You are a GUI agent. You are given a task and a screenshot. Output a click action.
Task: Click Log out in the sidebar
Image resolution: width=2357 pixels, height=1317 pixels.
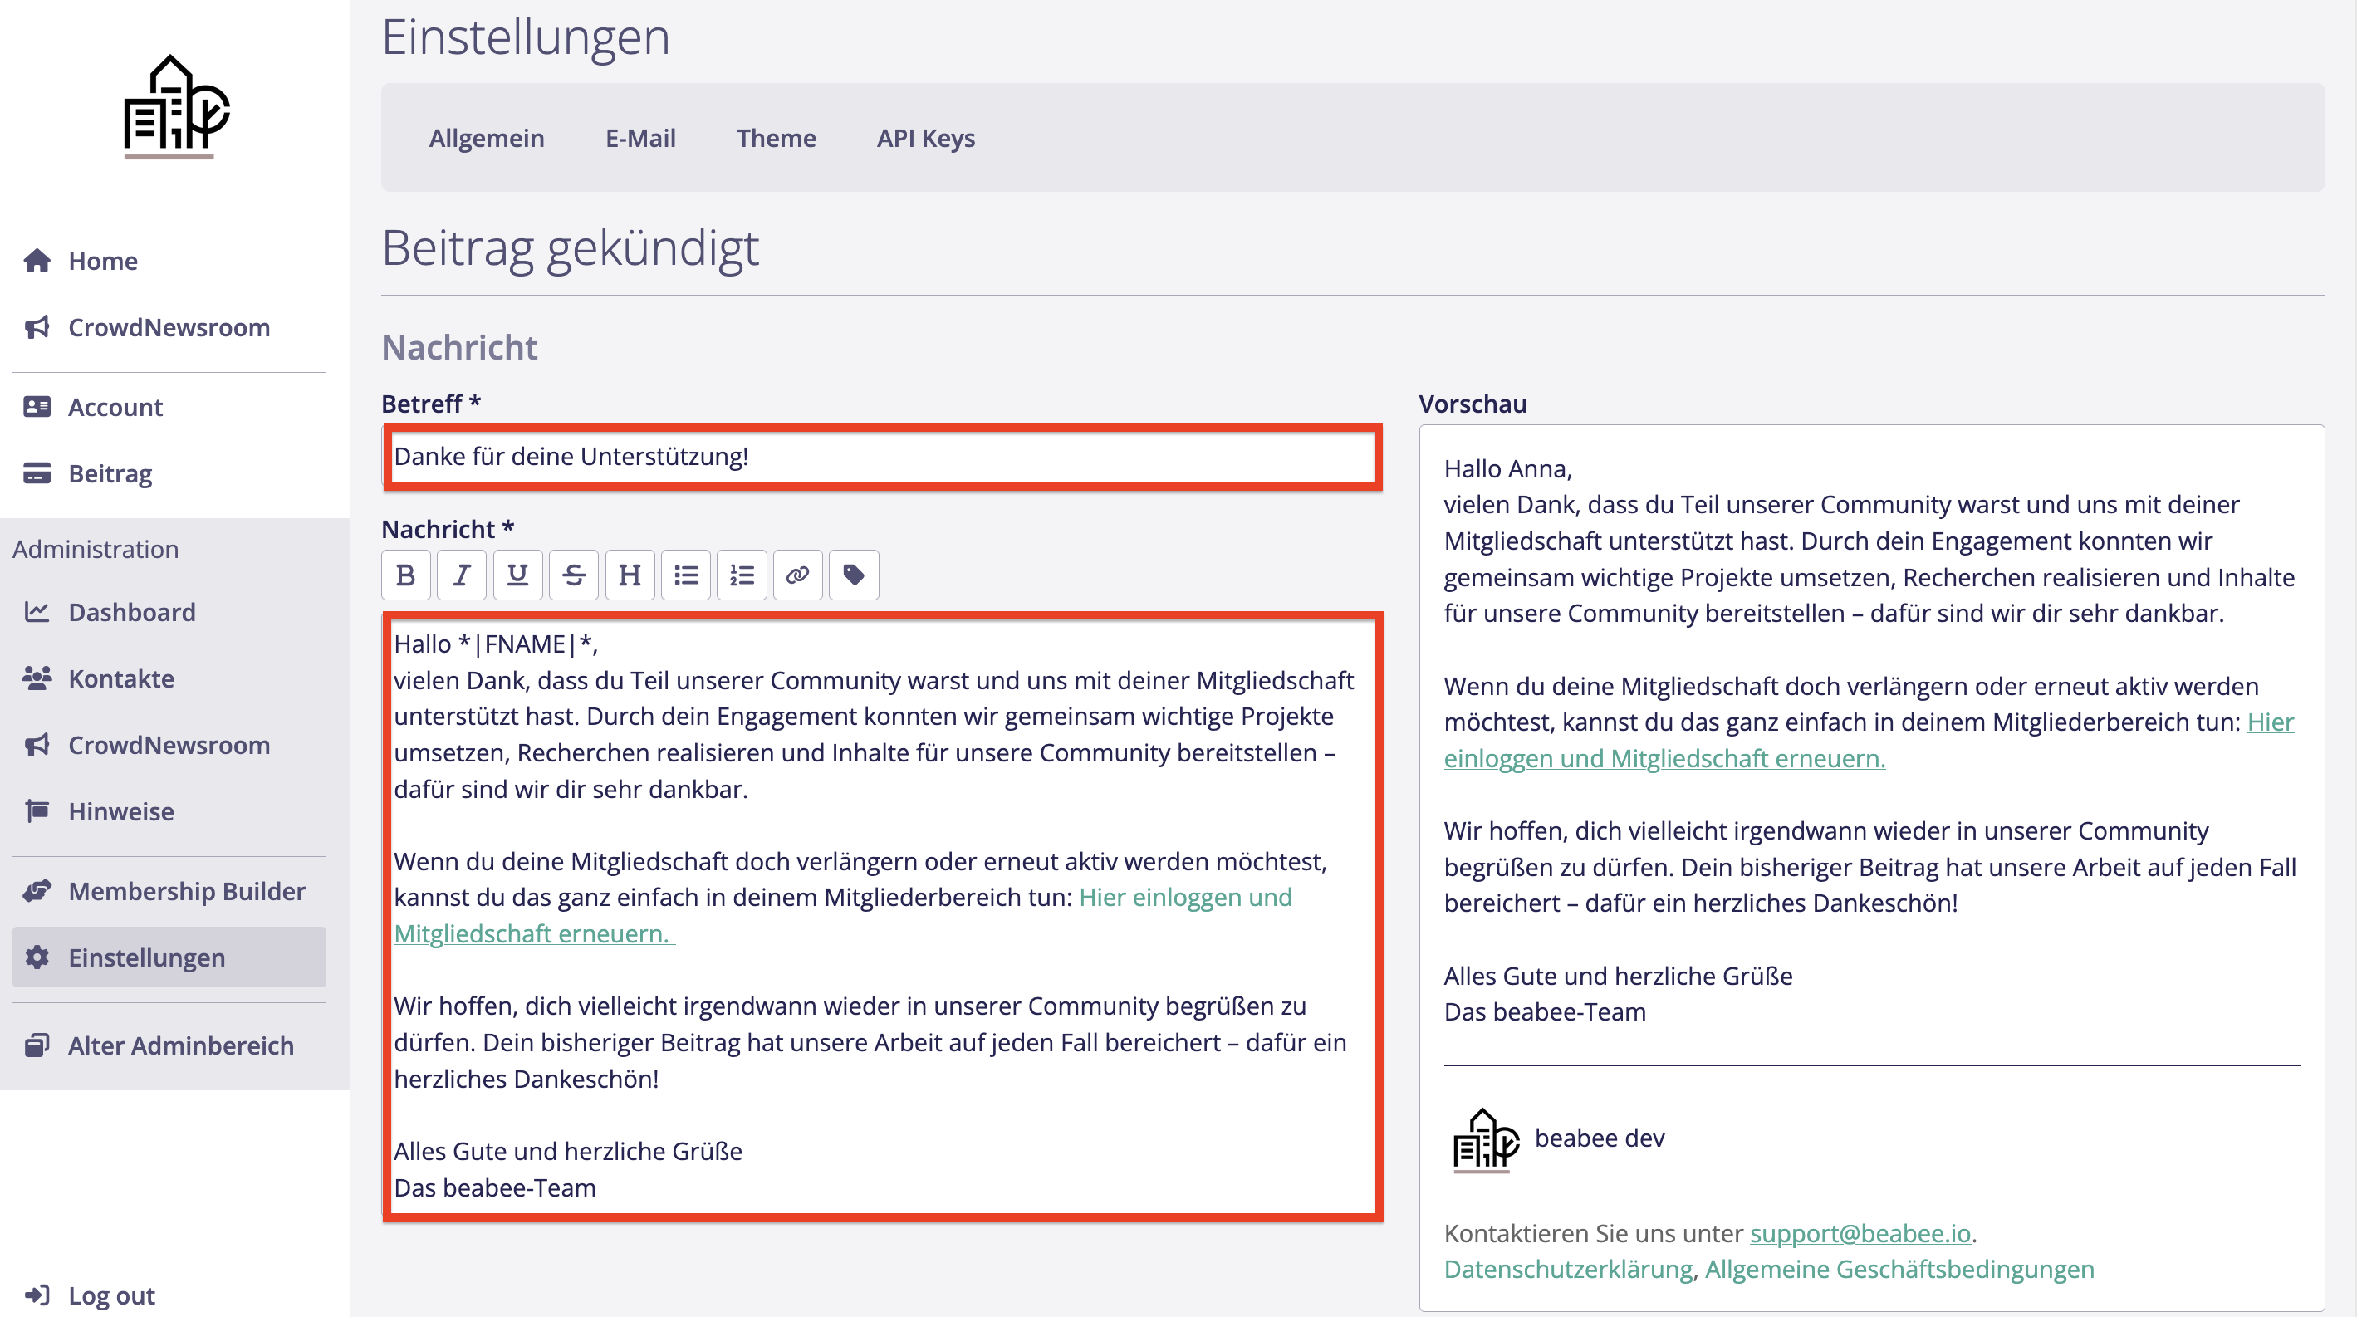pos(110,1295)
